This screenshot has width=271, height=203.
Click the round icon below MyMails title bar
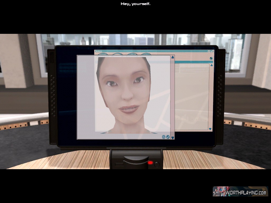pyautogui.click(x=211, y=58)
